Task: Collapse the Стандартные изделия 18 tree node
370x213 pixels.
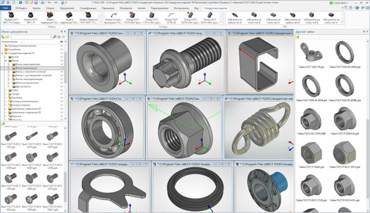Action: click(3, 53)
